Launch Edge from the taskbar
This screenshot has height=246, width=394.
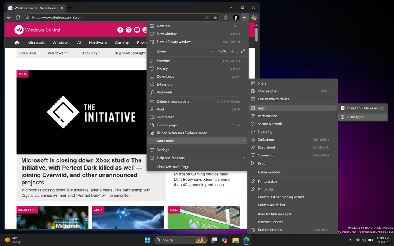click(x=246, y=240)
